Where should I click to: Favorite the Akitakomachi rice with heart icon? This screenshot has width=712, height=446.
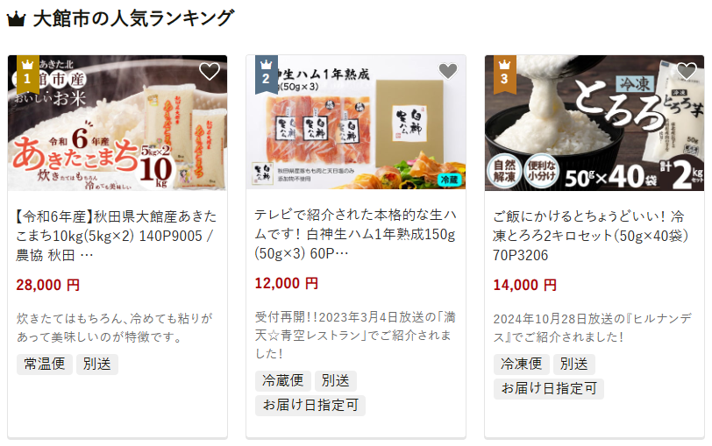(x=210, y=71)
